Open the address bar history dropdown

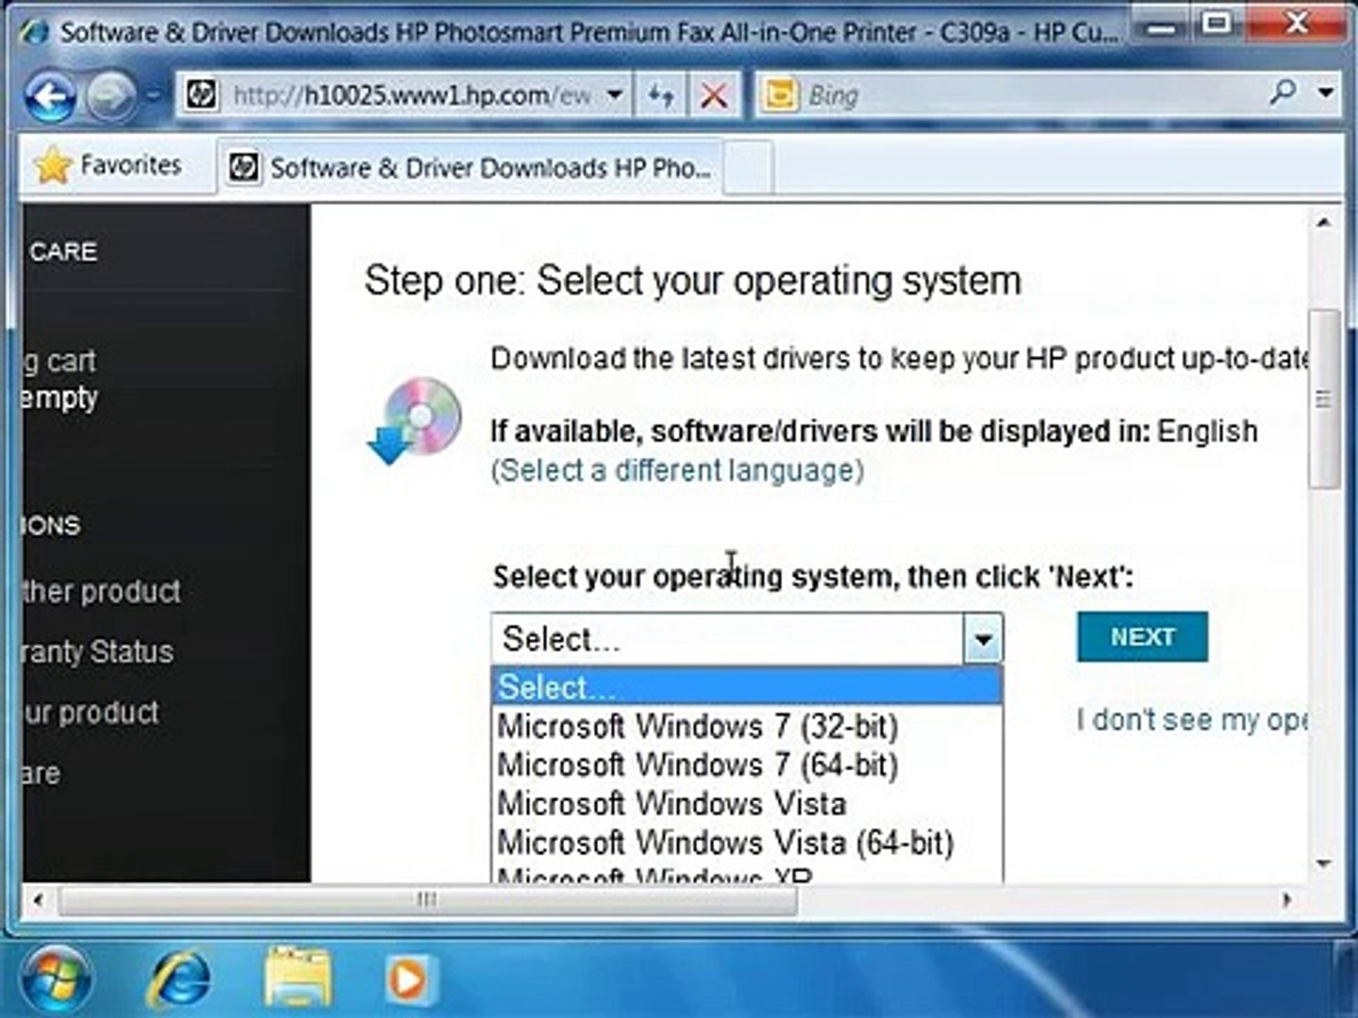pyautogui.click(x=615, y=95)
